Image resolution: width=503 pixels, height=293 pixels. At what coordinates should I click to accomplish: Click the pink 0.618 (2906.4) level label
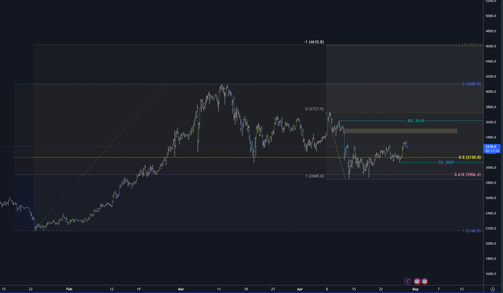pos(467,175)
